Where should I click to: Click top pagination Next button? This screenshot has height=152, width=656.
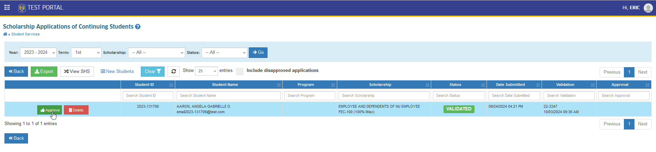point(643,72)
